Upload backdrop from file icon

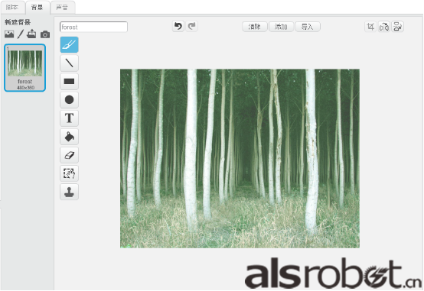[31, 34]
